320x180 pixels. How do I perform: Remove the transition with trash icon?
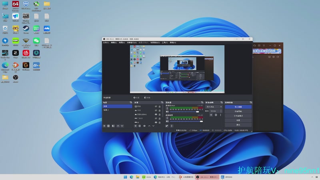tap(216, 115)
